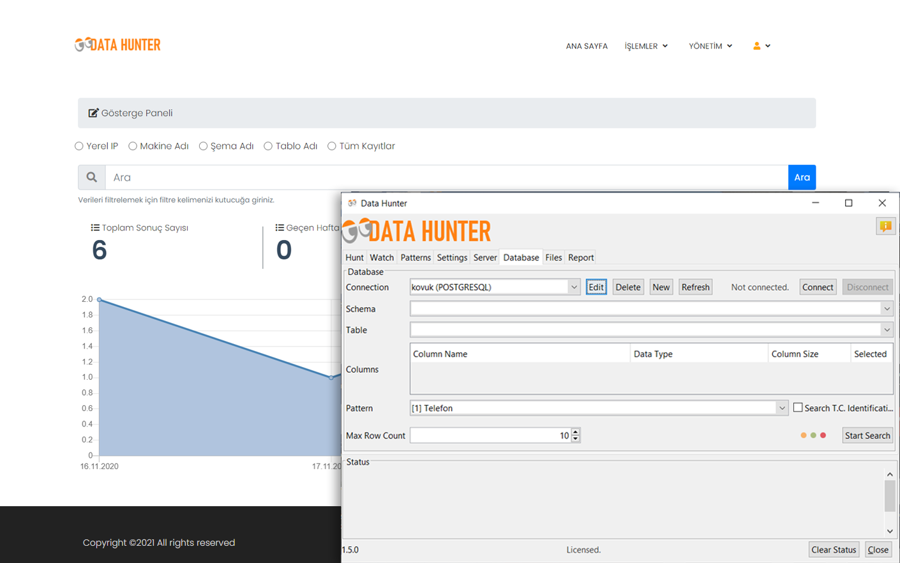Switch to the Report tab
The height and width of the screenshot is (563, 900).
coord(581,257)
